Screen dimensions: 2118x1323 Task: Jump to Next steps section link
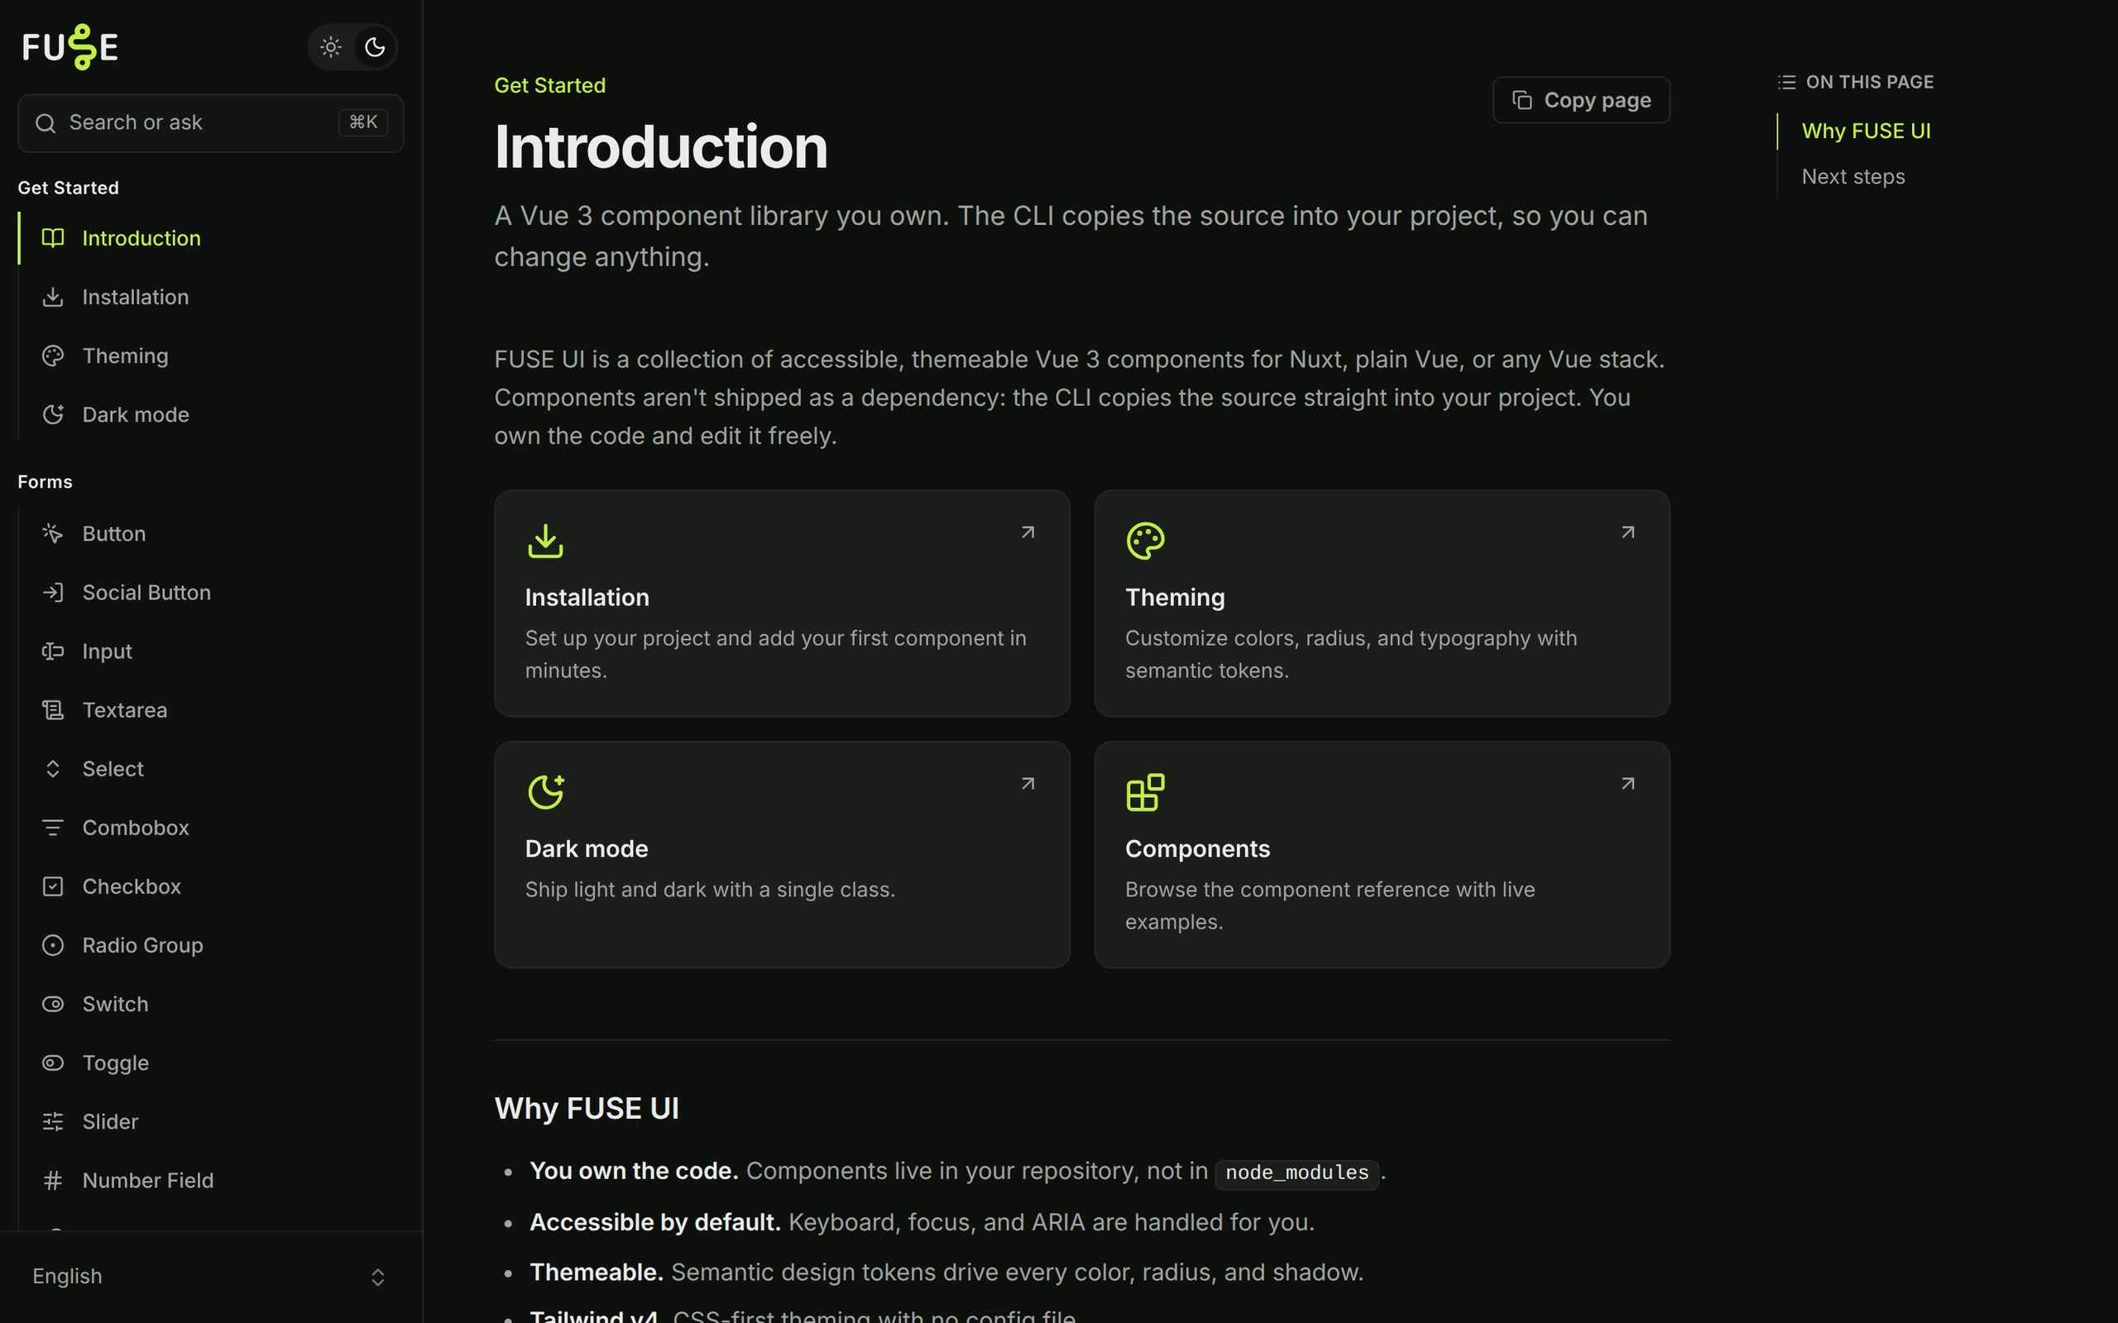click(x=1852, y=177)
